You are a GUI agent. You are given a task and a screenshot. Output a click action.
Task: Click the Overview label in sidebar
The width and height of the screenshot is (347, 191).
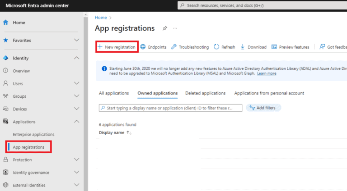point(21,71)
